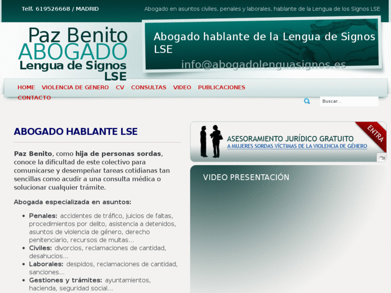The image size is (391, 293).
Task: Click the two women silhouette image
Action: (211, 141)
